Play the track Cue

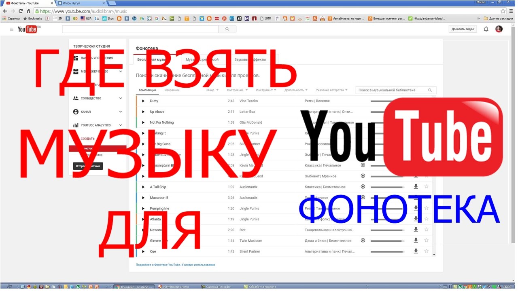[143, 251]
